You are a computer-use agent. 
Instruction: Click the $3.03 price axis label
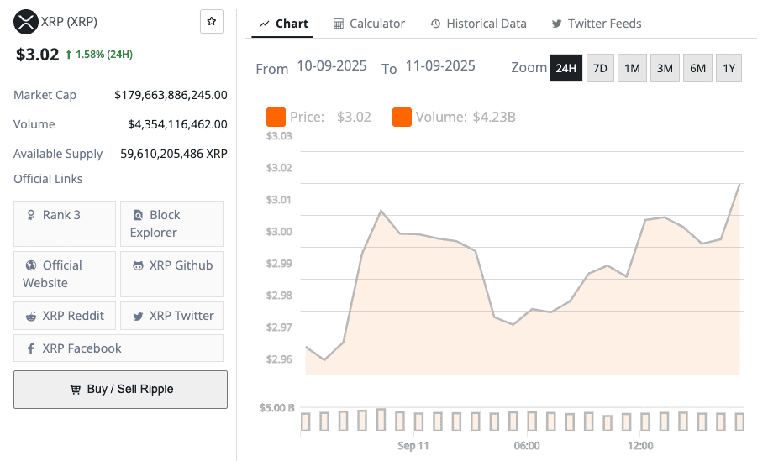point(279,135)
